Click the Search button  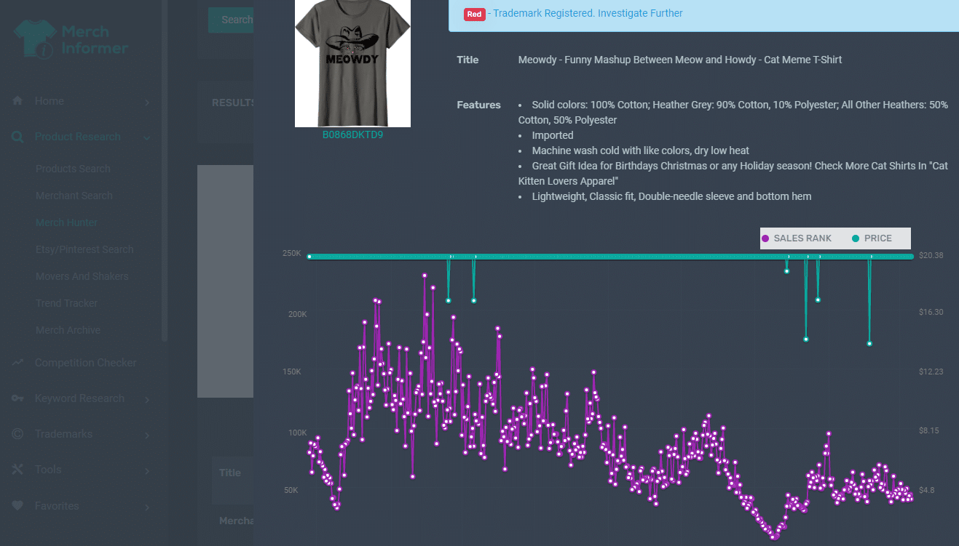[x=232, y=20]
